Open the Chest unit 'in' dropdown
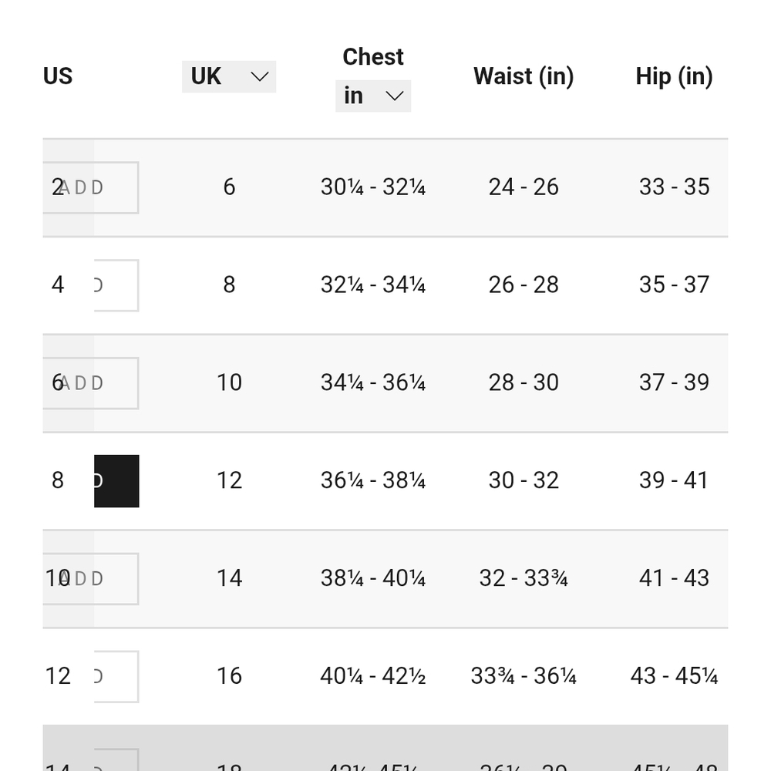The height and width of the screenshot is (771, 771). [x=373, y=96]
